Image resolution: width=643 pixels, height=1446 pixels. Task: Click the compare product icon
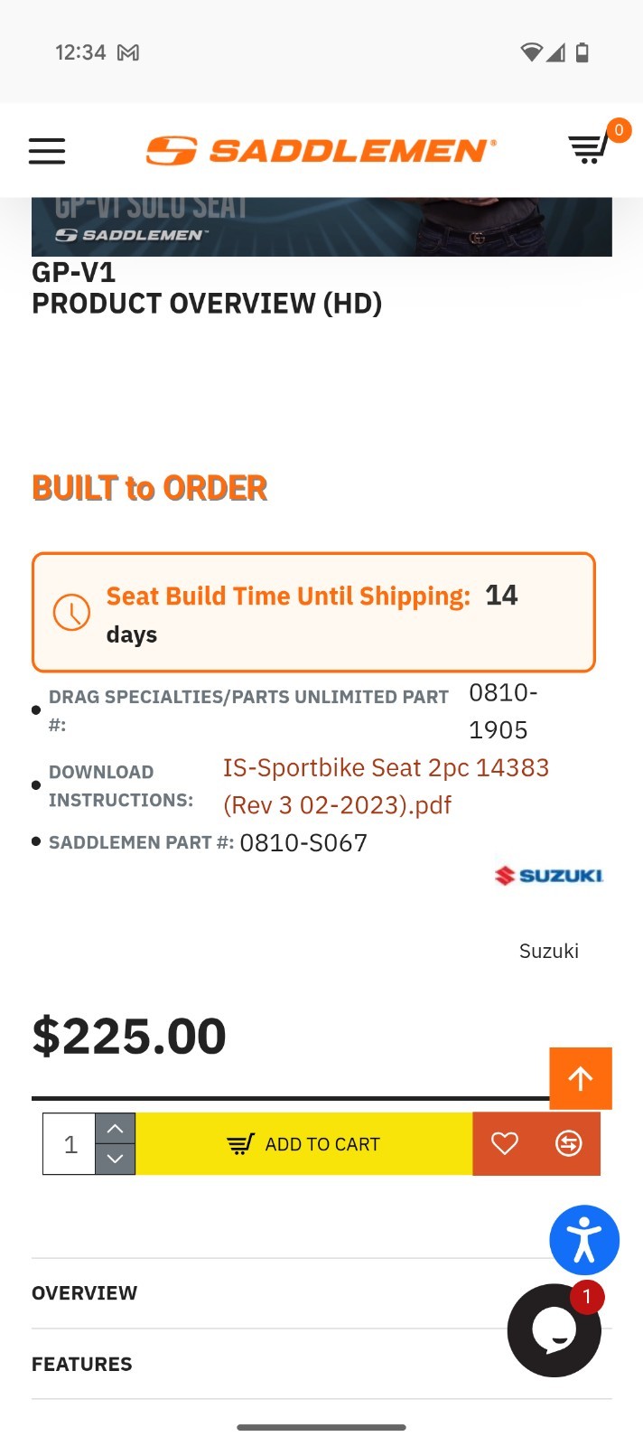(569, 1144)
